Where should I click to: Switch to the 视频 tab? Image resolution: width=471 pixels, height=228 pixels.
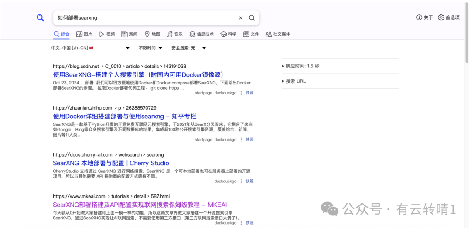107,34
